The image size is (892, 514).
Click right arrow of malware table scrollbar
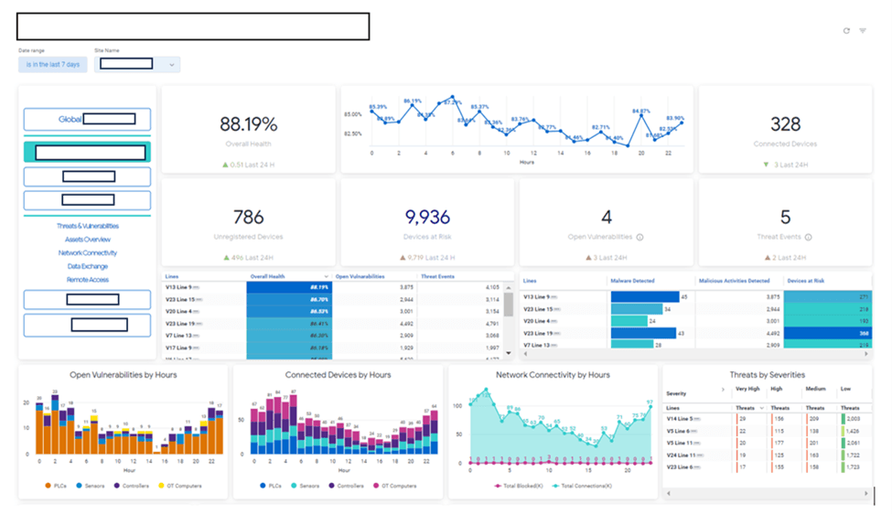(865, 354)
